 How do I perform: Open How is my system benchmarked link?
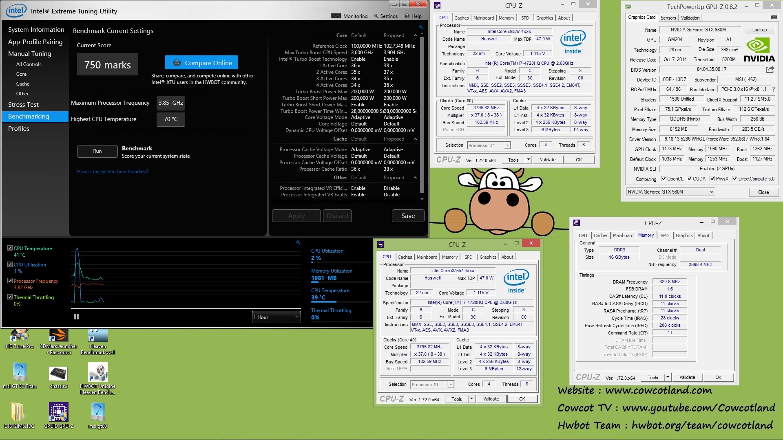point(113,172)
